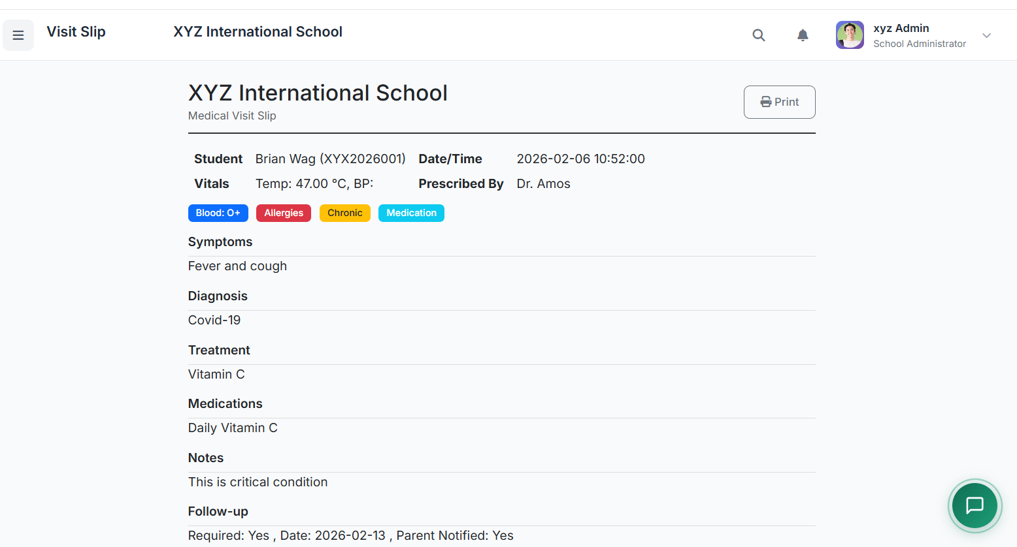This screenshot has width=1017, height=547.
Task: Click the xyz Admin profile avatar
Action: pos(850,35)
